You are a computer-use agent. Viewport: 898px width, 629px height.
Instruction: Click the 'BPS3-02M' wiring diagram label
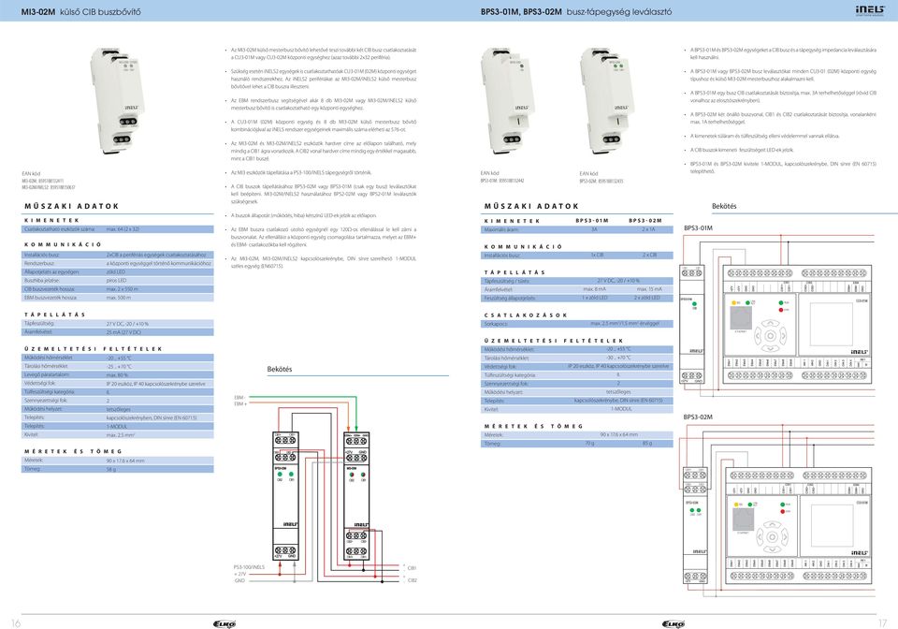pos(698,417)
